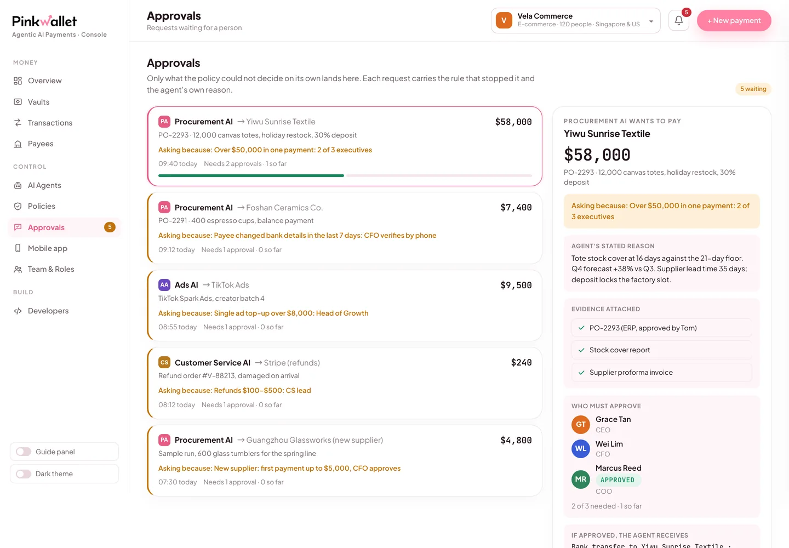Go to the Developers section

64,311
